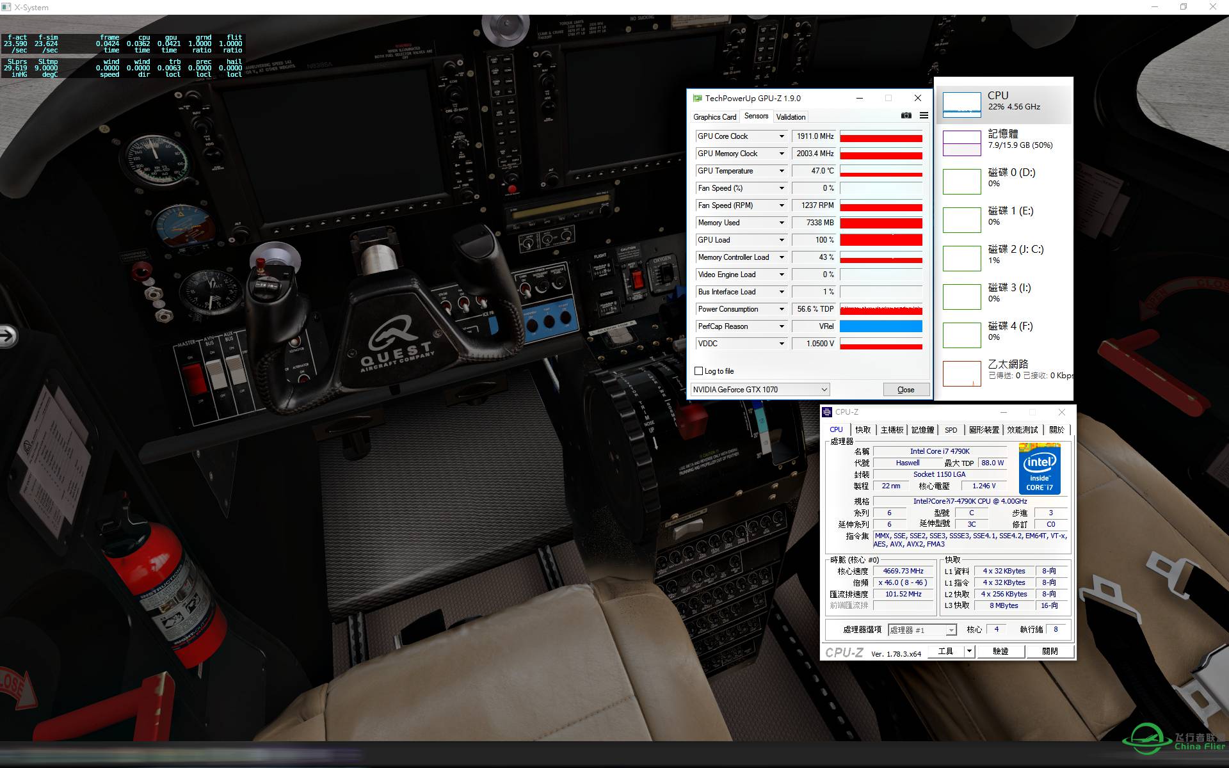Click the left-edge arrow icon in simulator
Screen dimensions: 1229x768
coord(8,335)
